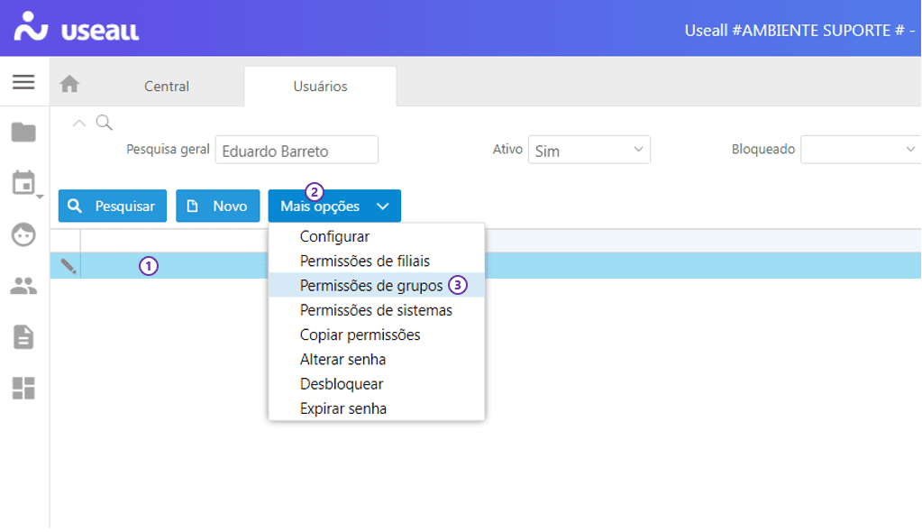The image size is (922, 532).
Task: Open the people group sidebar icon
Action: [23, 286]
